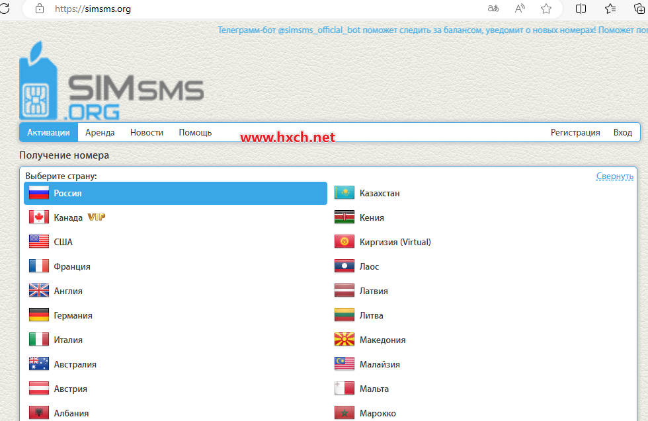Add page to favorites with star icon
Viewport: 648px width, 421px height.
[x=546, y=9]
